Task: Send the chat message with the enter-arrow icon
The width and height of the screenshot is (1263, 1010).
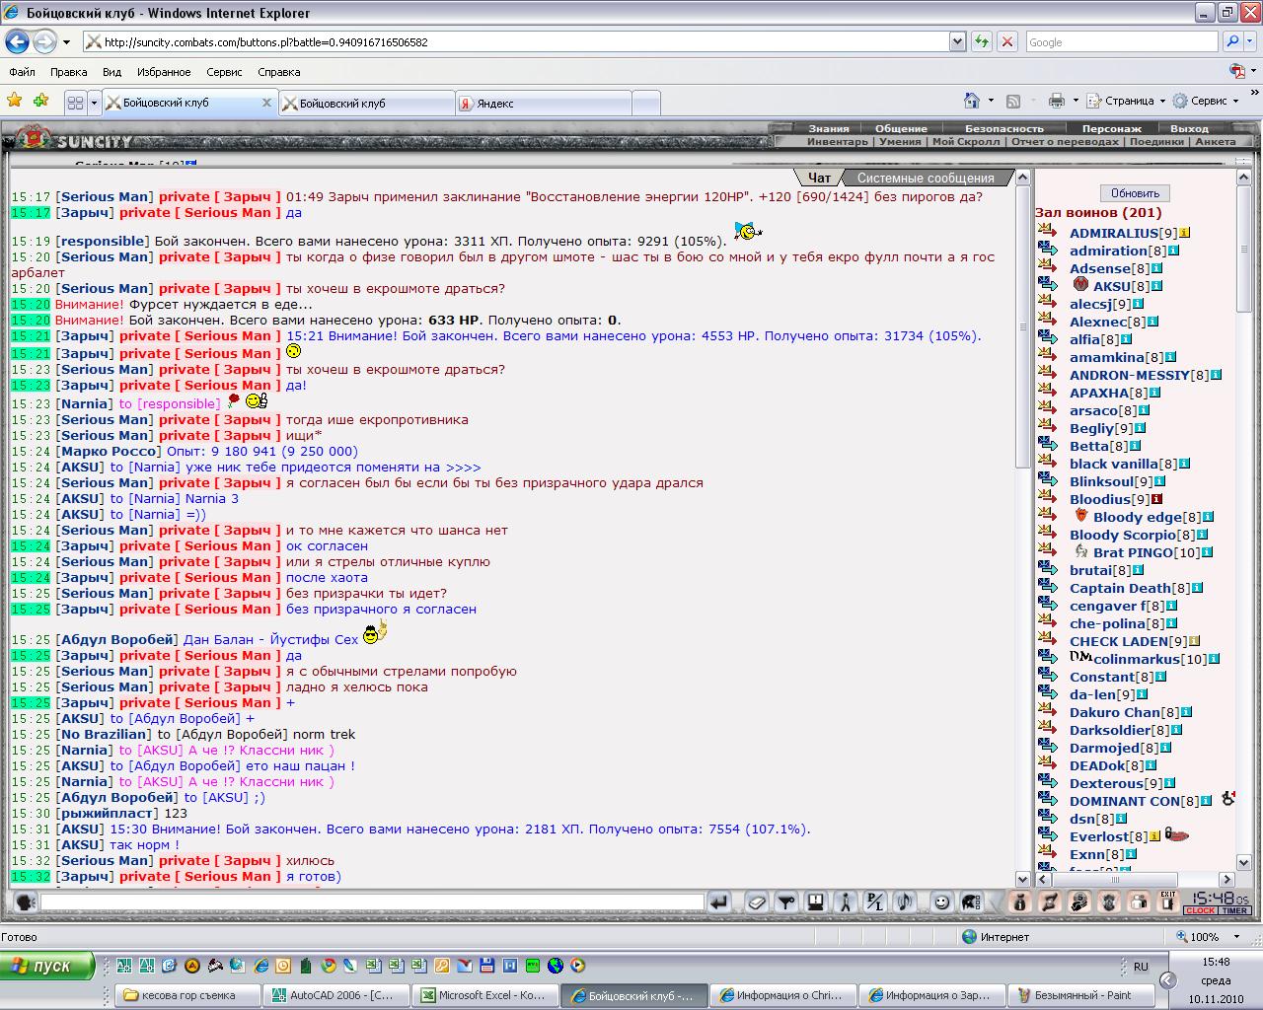Action: coord(719,902)
